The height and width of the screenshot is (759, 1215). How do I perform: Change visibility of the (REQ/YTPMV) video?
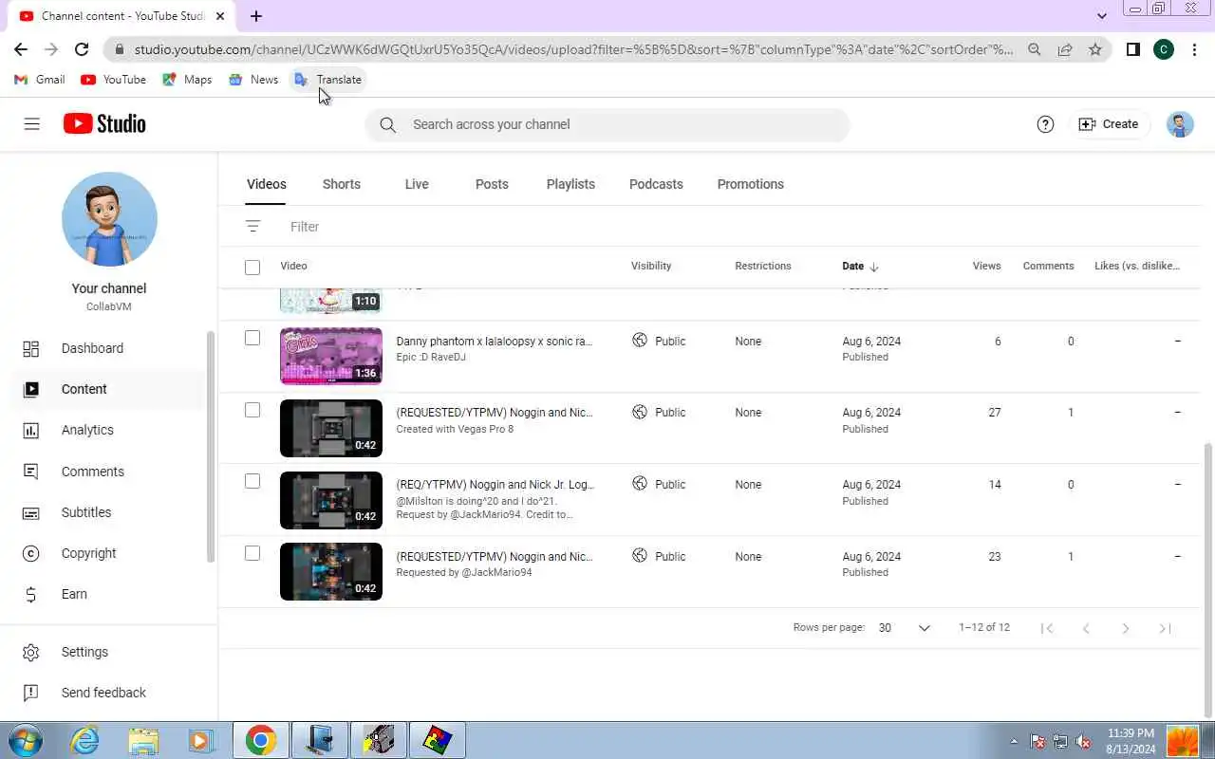(659, 484)
